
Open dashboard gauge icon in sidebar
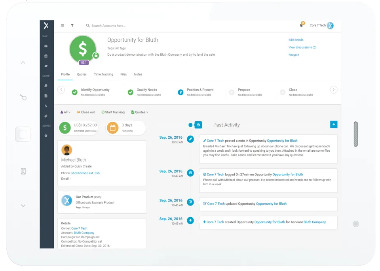[x=46, y=46]
